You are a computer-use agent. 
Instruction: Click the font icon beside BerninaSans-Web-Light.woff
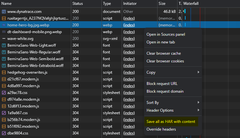point(4,45)
